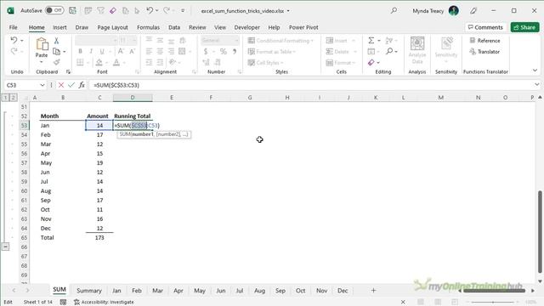This screenshot has height=306, width=544.
Task: Open the Page Layout tab
Action: 112,27
